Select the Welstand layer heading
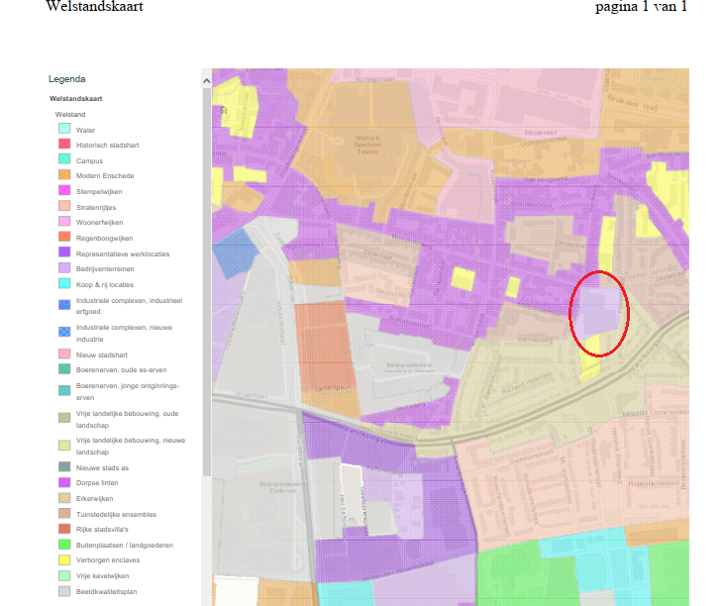Viewport: 723px width, 606px height. [69, 115]
